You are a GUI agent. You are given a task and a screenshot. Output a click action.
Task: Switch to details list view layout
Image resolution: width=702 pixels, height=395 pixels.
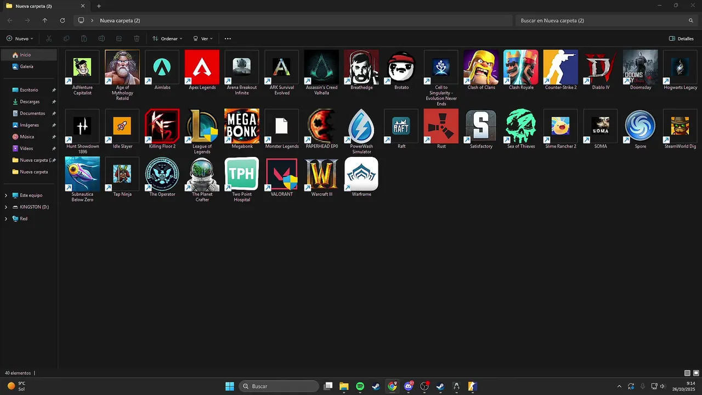[688, 373]
